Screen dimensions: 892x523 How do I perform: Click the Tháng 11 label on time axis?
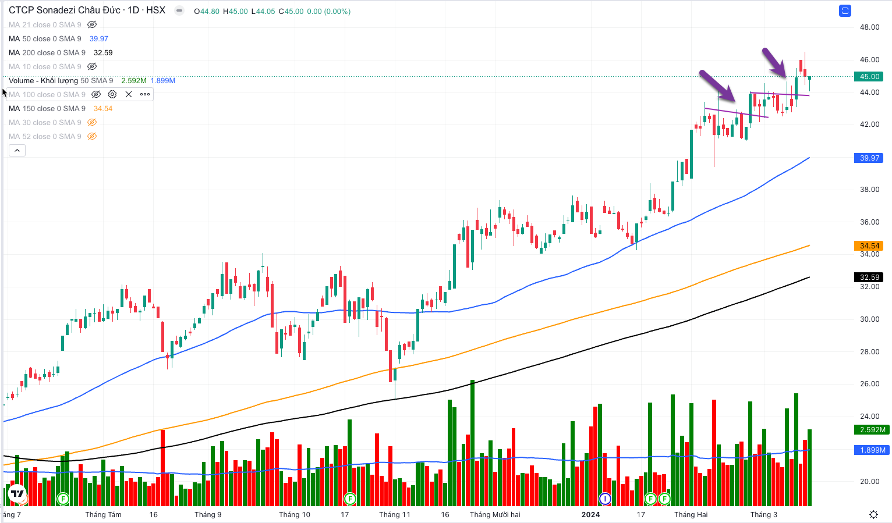(x=394, y=514)
